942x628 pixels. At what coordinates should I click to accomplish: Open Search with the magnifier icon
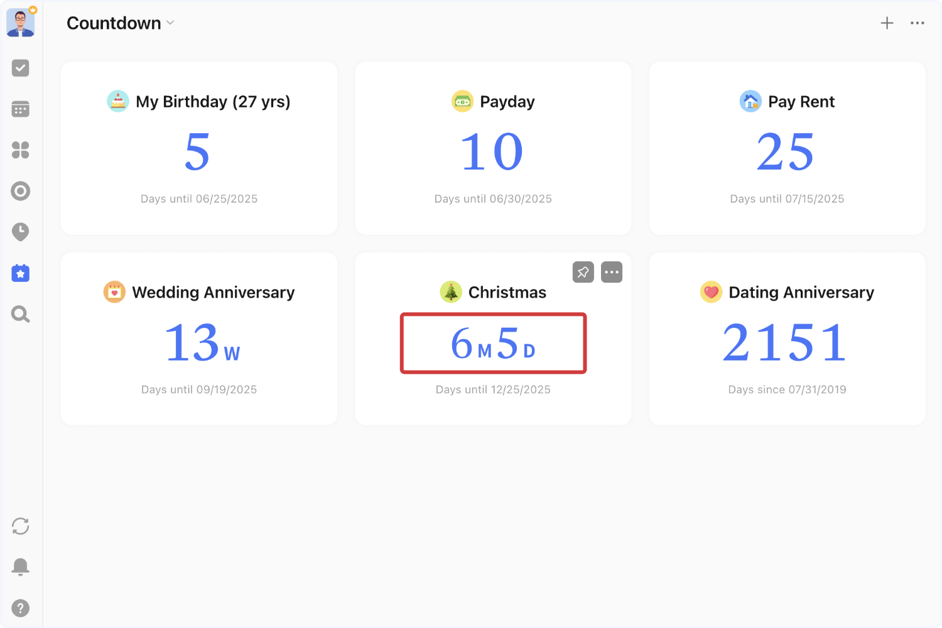pyautogui.click(x=21, y=314)
